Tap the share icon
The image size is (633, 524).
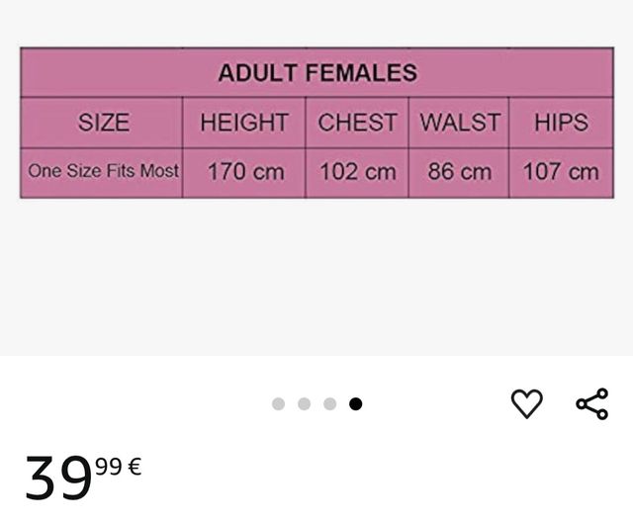(591, 403)
